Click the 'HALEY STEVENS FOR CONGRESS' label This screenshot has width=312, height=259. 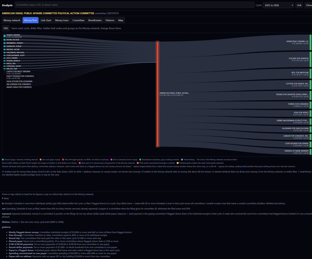click(x=20, y=76)
